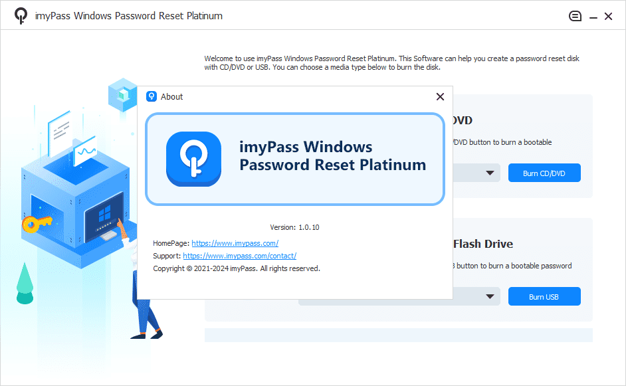This screenshot has width=626, height=386.
Task: Click the imyPass logo in title bar
Action: [x=21, y=16]
